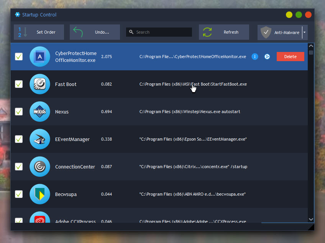Image resolution: width=325 pixels, height=243 pixels.
Task: Click the Undo... button
Action: point(95,32)
